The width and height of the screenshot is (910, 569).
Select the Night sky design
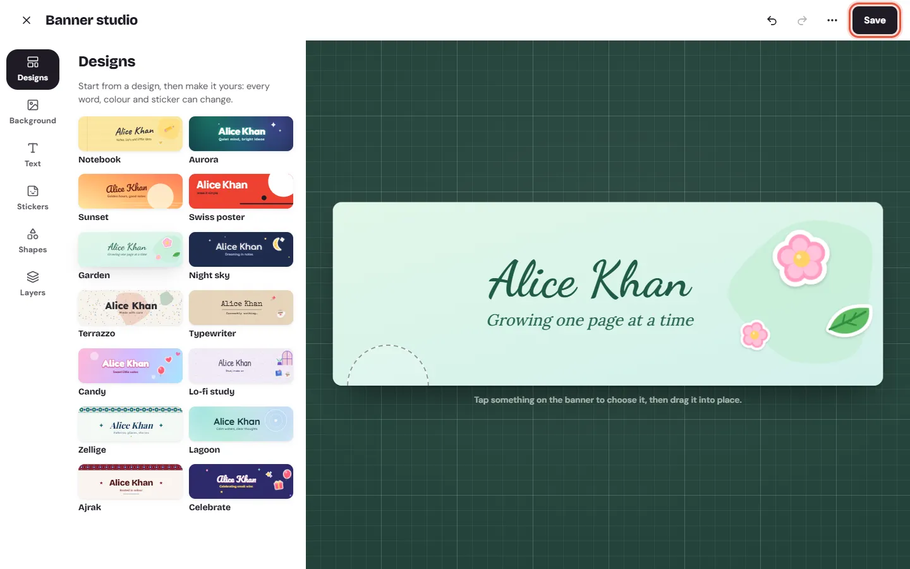[x=241, y=249]
